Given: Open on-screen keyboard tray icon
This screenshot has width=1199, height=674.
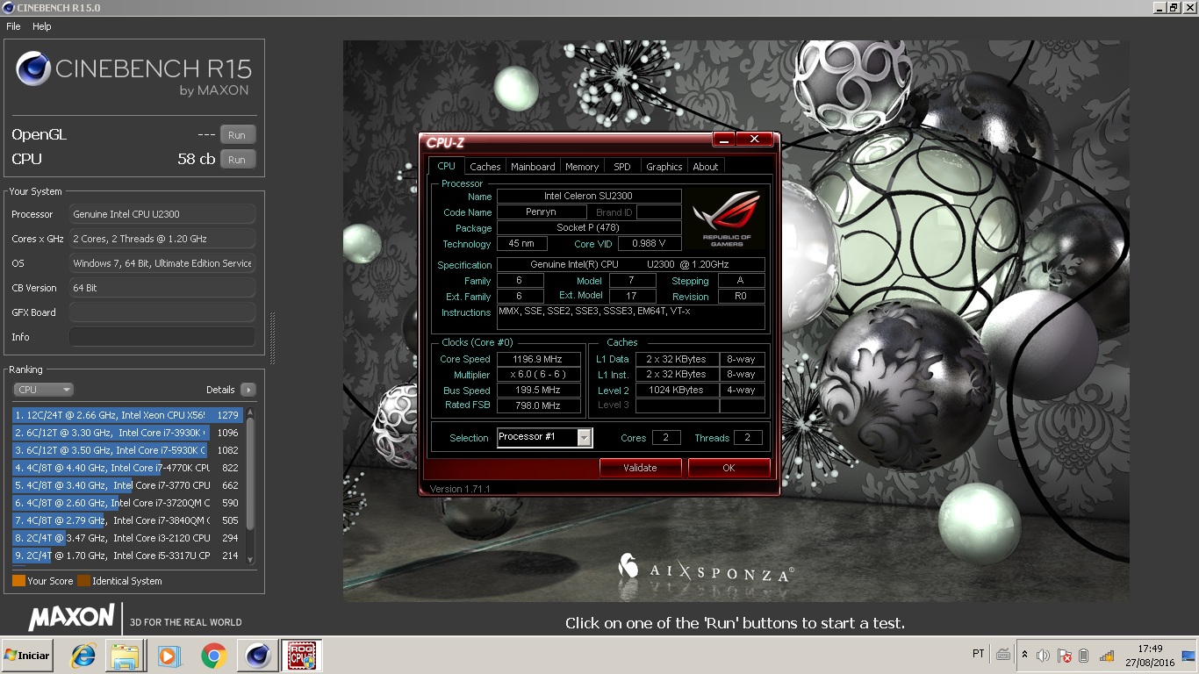Looking at the screenshot, I should (x=1003, y=655).
